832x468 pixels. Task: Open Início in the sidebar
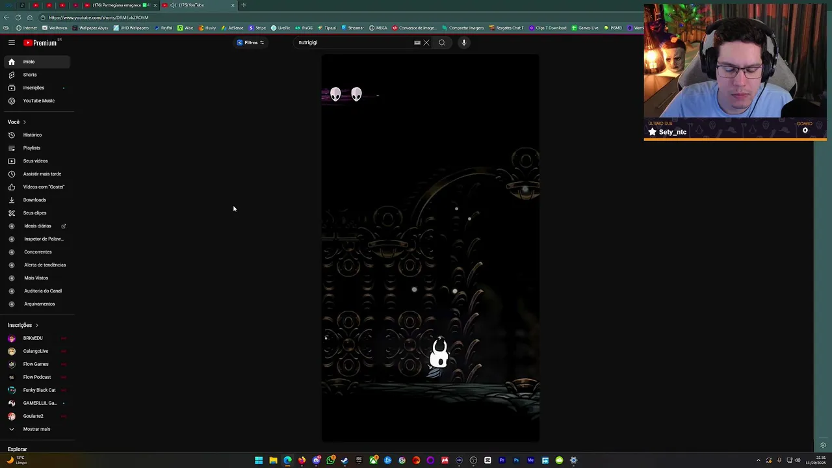pos(36,62)
